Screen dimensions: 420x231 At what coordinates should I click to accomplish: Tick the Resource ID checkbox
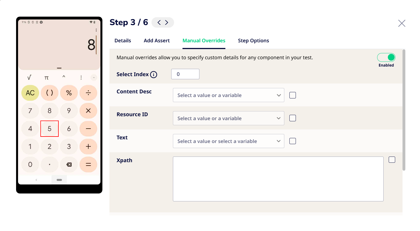pos(293,118)
